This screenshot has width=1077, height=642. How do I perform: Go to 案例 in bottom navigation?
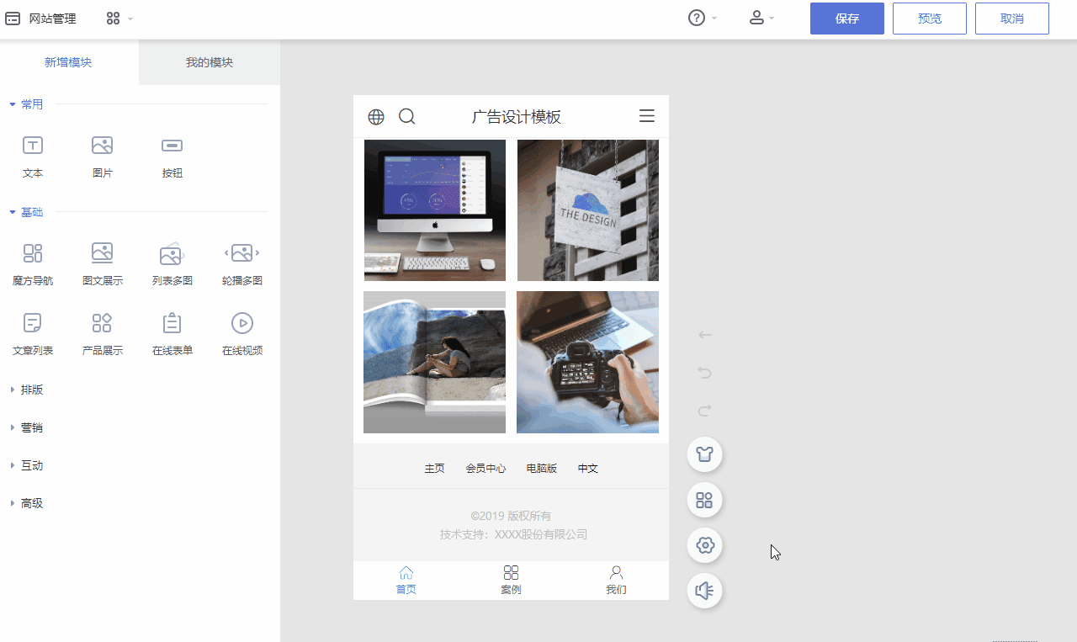511,580
